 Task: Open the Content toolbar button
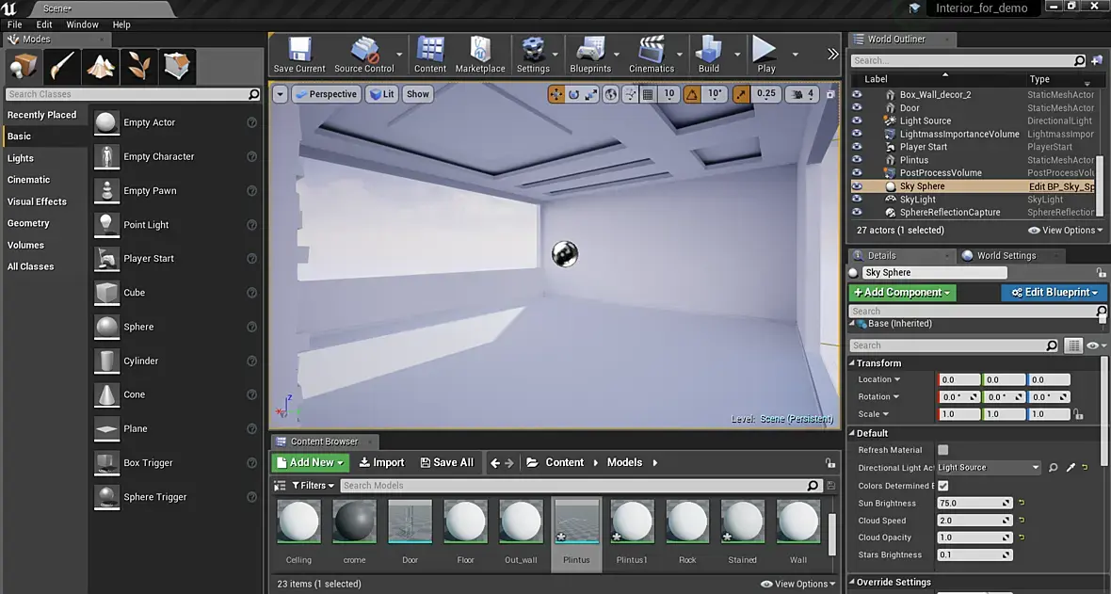[430, 56]
